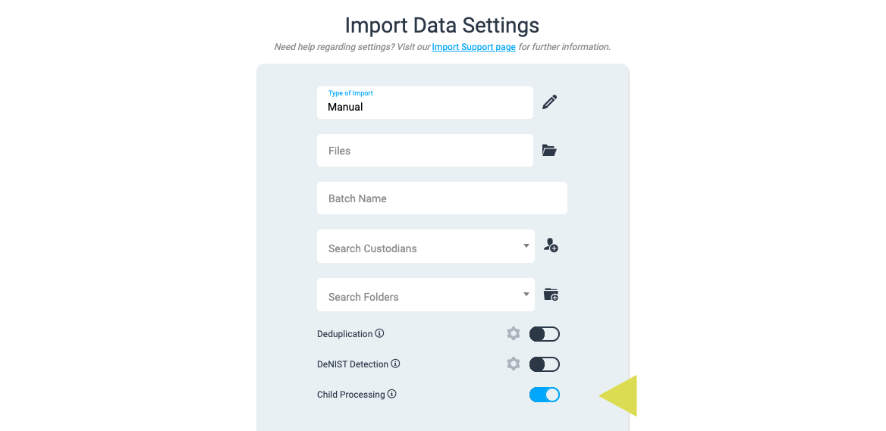Viewport: 886px width, 431px height.
Task: Click the Child Processing info icon
Action: [392, 394]
